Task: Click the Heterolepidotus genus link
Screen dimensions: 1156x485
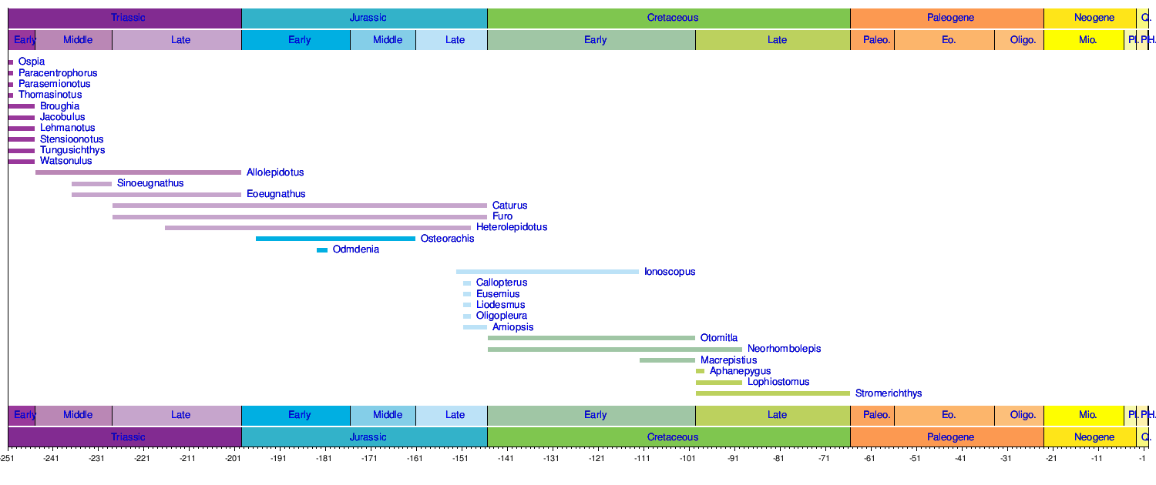Action: 511,227
